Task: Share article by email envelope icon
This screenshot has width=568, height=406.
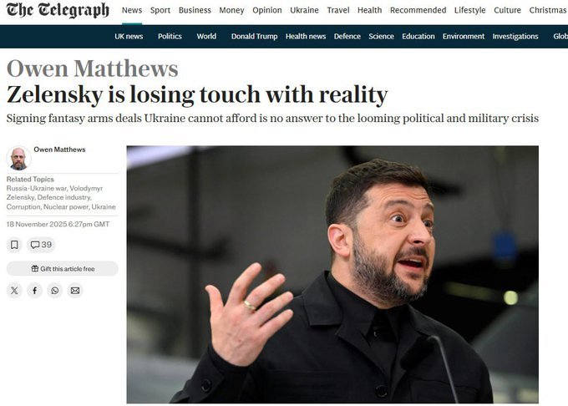Action: (75, 291)
